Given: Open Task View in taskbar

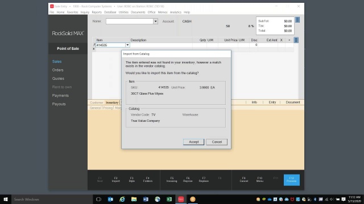Looking at the screenshot, I should click(98, 199).
